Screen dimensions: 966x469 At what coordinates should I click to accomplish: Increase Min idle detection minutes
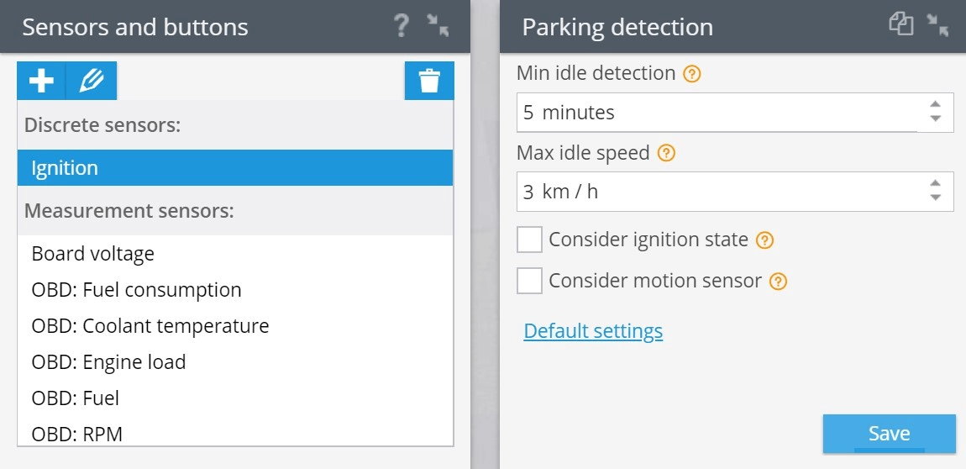(x=935, y=105)
